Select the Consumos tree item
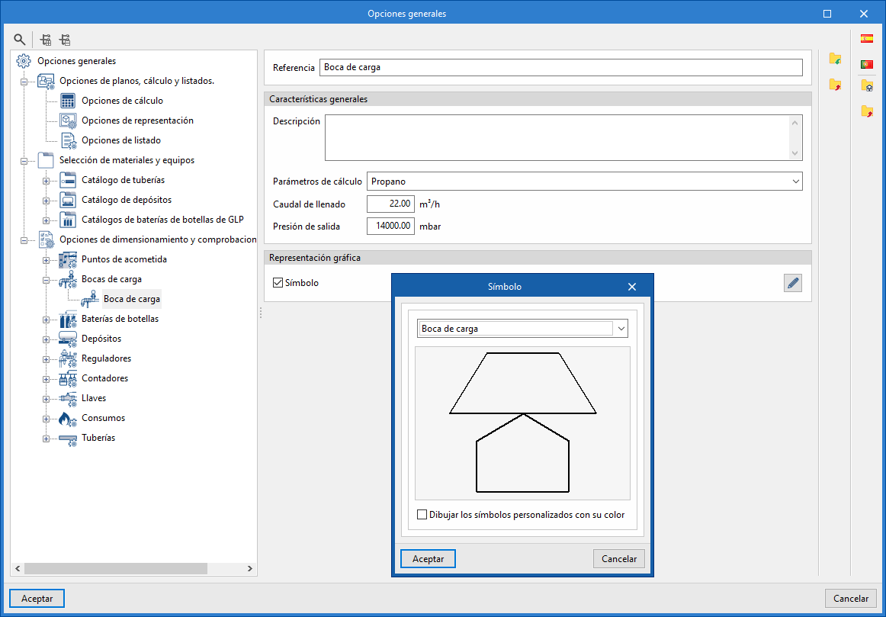 click(104, 418)
